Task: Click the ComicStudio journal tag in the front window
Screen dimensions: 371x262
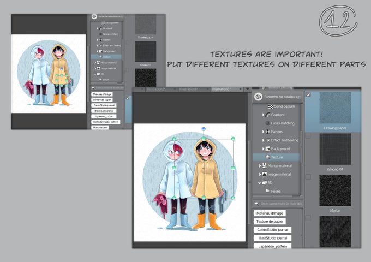Action: [x=273, y=230]
